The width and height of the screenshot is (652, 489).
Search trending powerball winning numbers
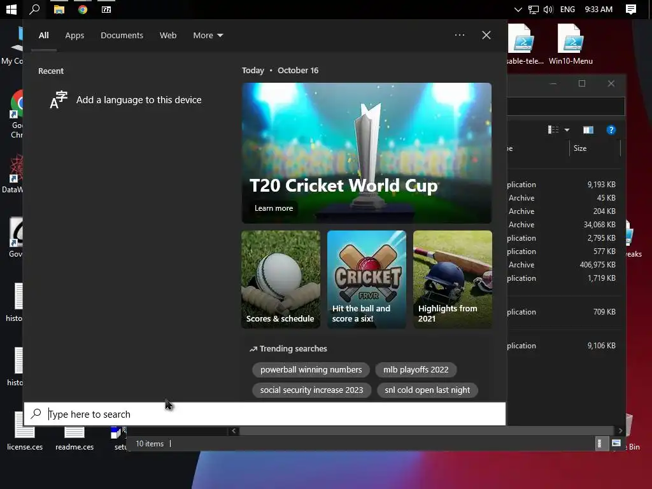point(311,370)
